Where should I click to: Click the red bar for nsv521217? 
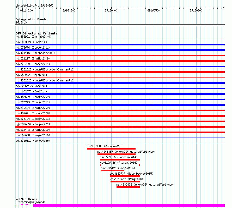tap(120, 61)
